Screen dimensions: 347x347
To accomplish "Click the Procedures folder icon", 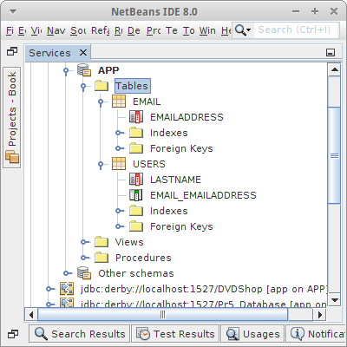I will pyautogui.click(x=101, y=258).
